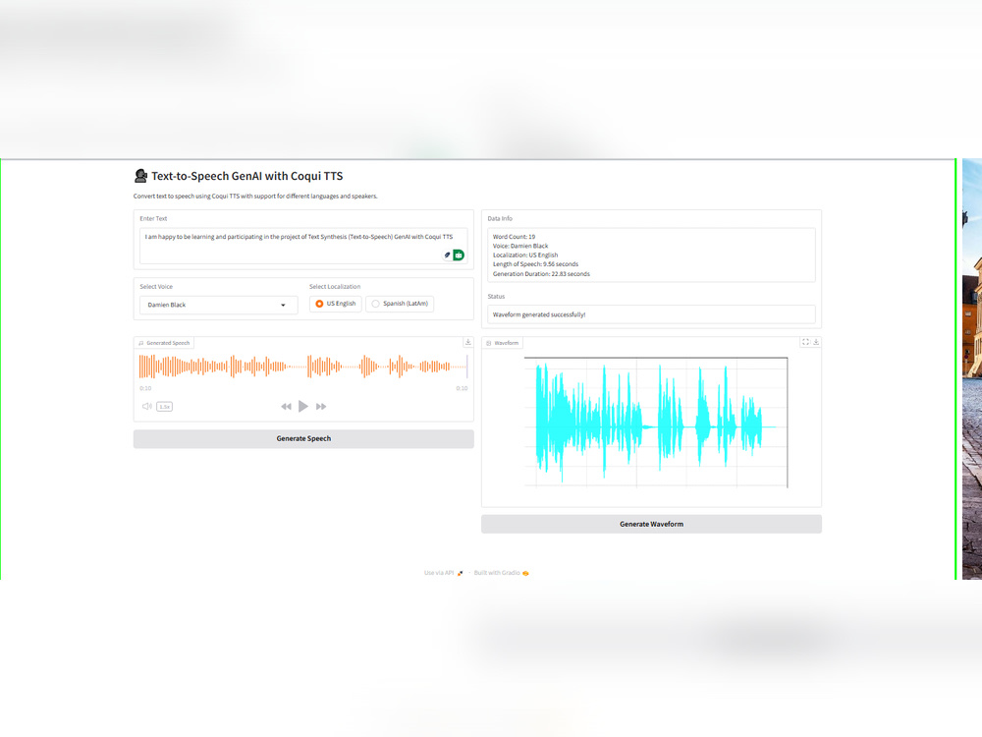Mute the audio with the volume icon

(x=147, y=407)
